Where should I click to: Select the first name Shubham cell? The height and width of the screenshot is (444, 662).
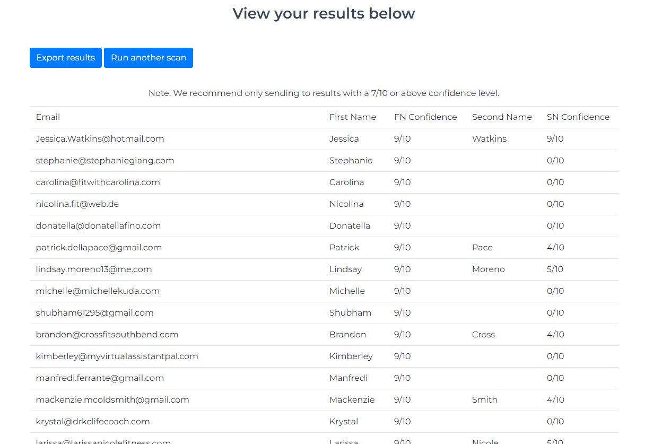350,313
